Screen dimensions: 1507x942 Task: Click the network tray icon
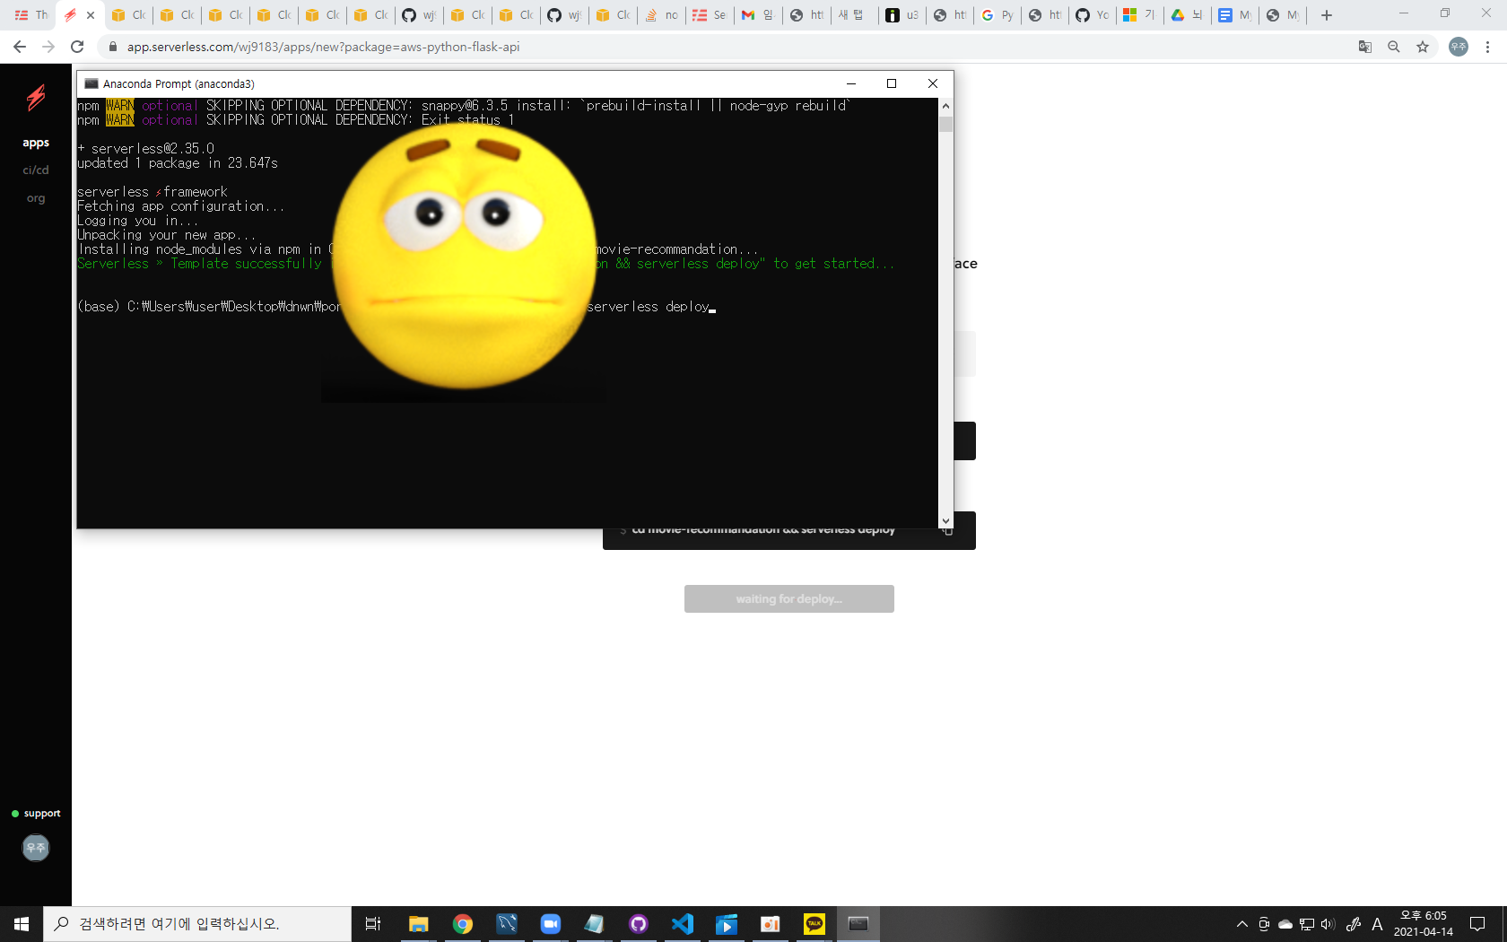click(x=1307, y=924)
